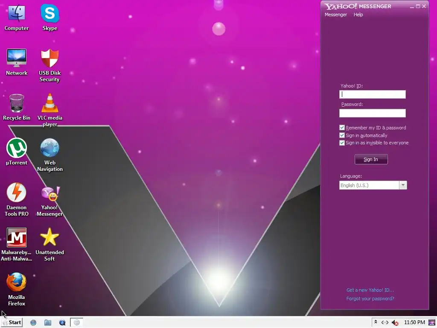Launch VLC media player shortcut
The height and width of the screenshot is (328, 437).
click(50, 110)
